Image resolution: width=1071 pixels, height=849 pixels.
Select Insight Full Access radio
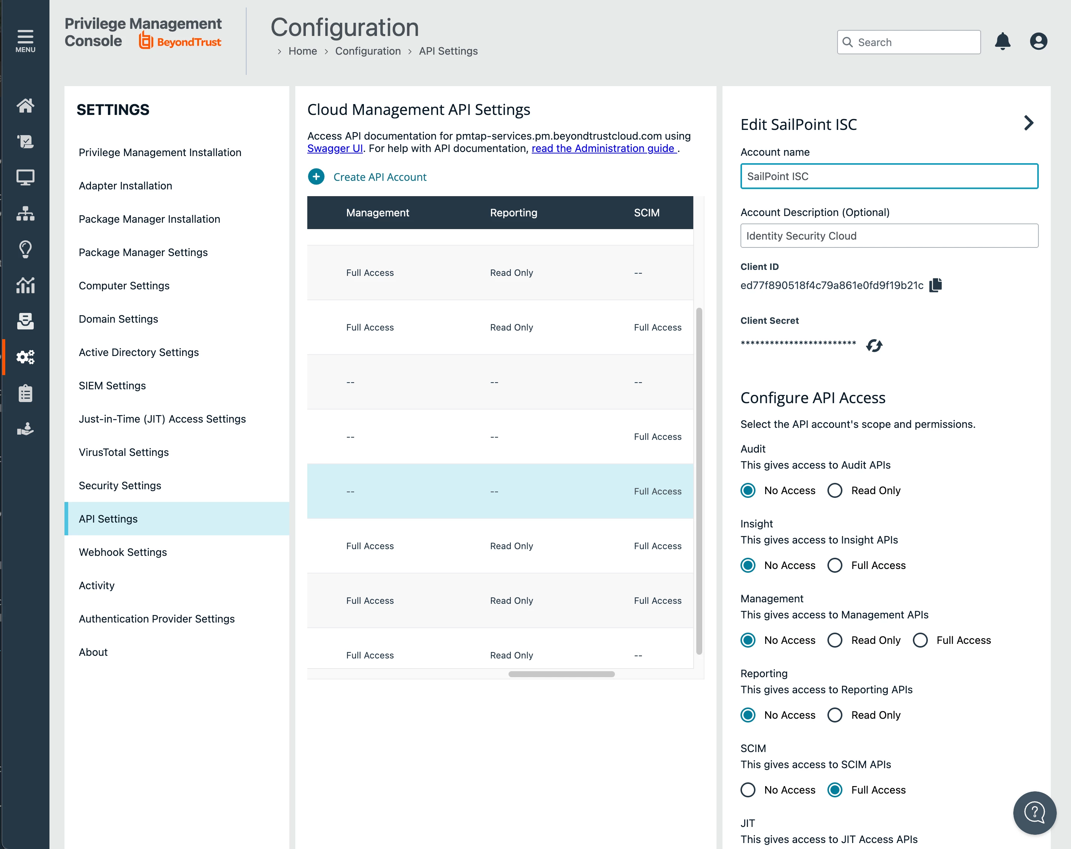click(x=835, y=565)
